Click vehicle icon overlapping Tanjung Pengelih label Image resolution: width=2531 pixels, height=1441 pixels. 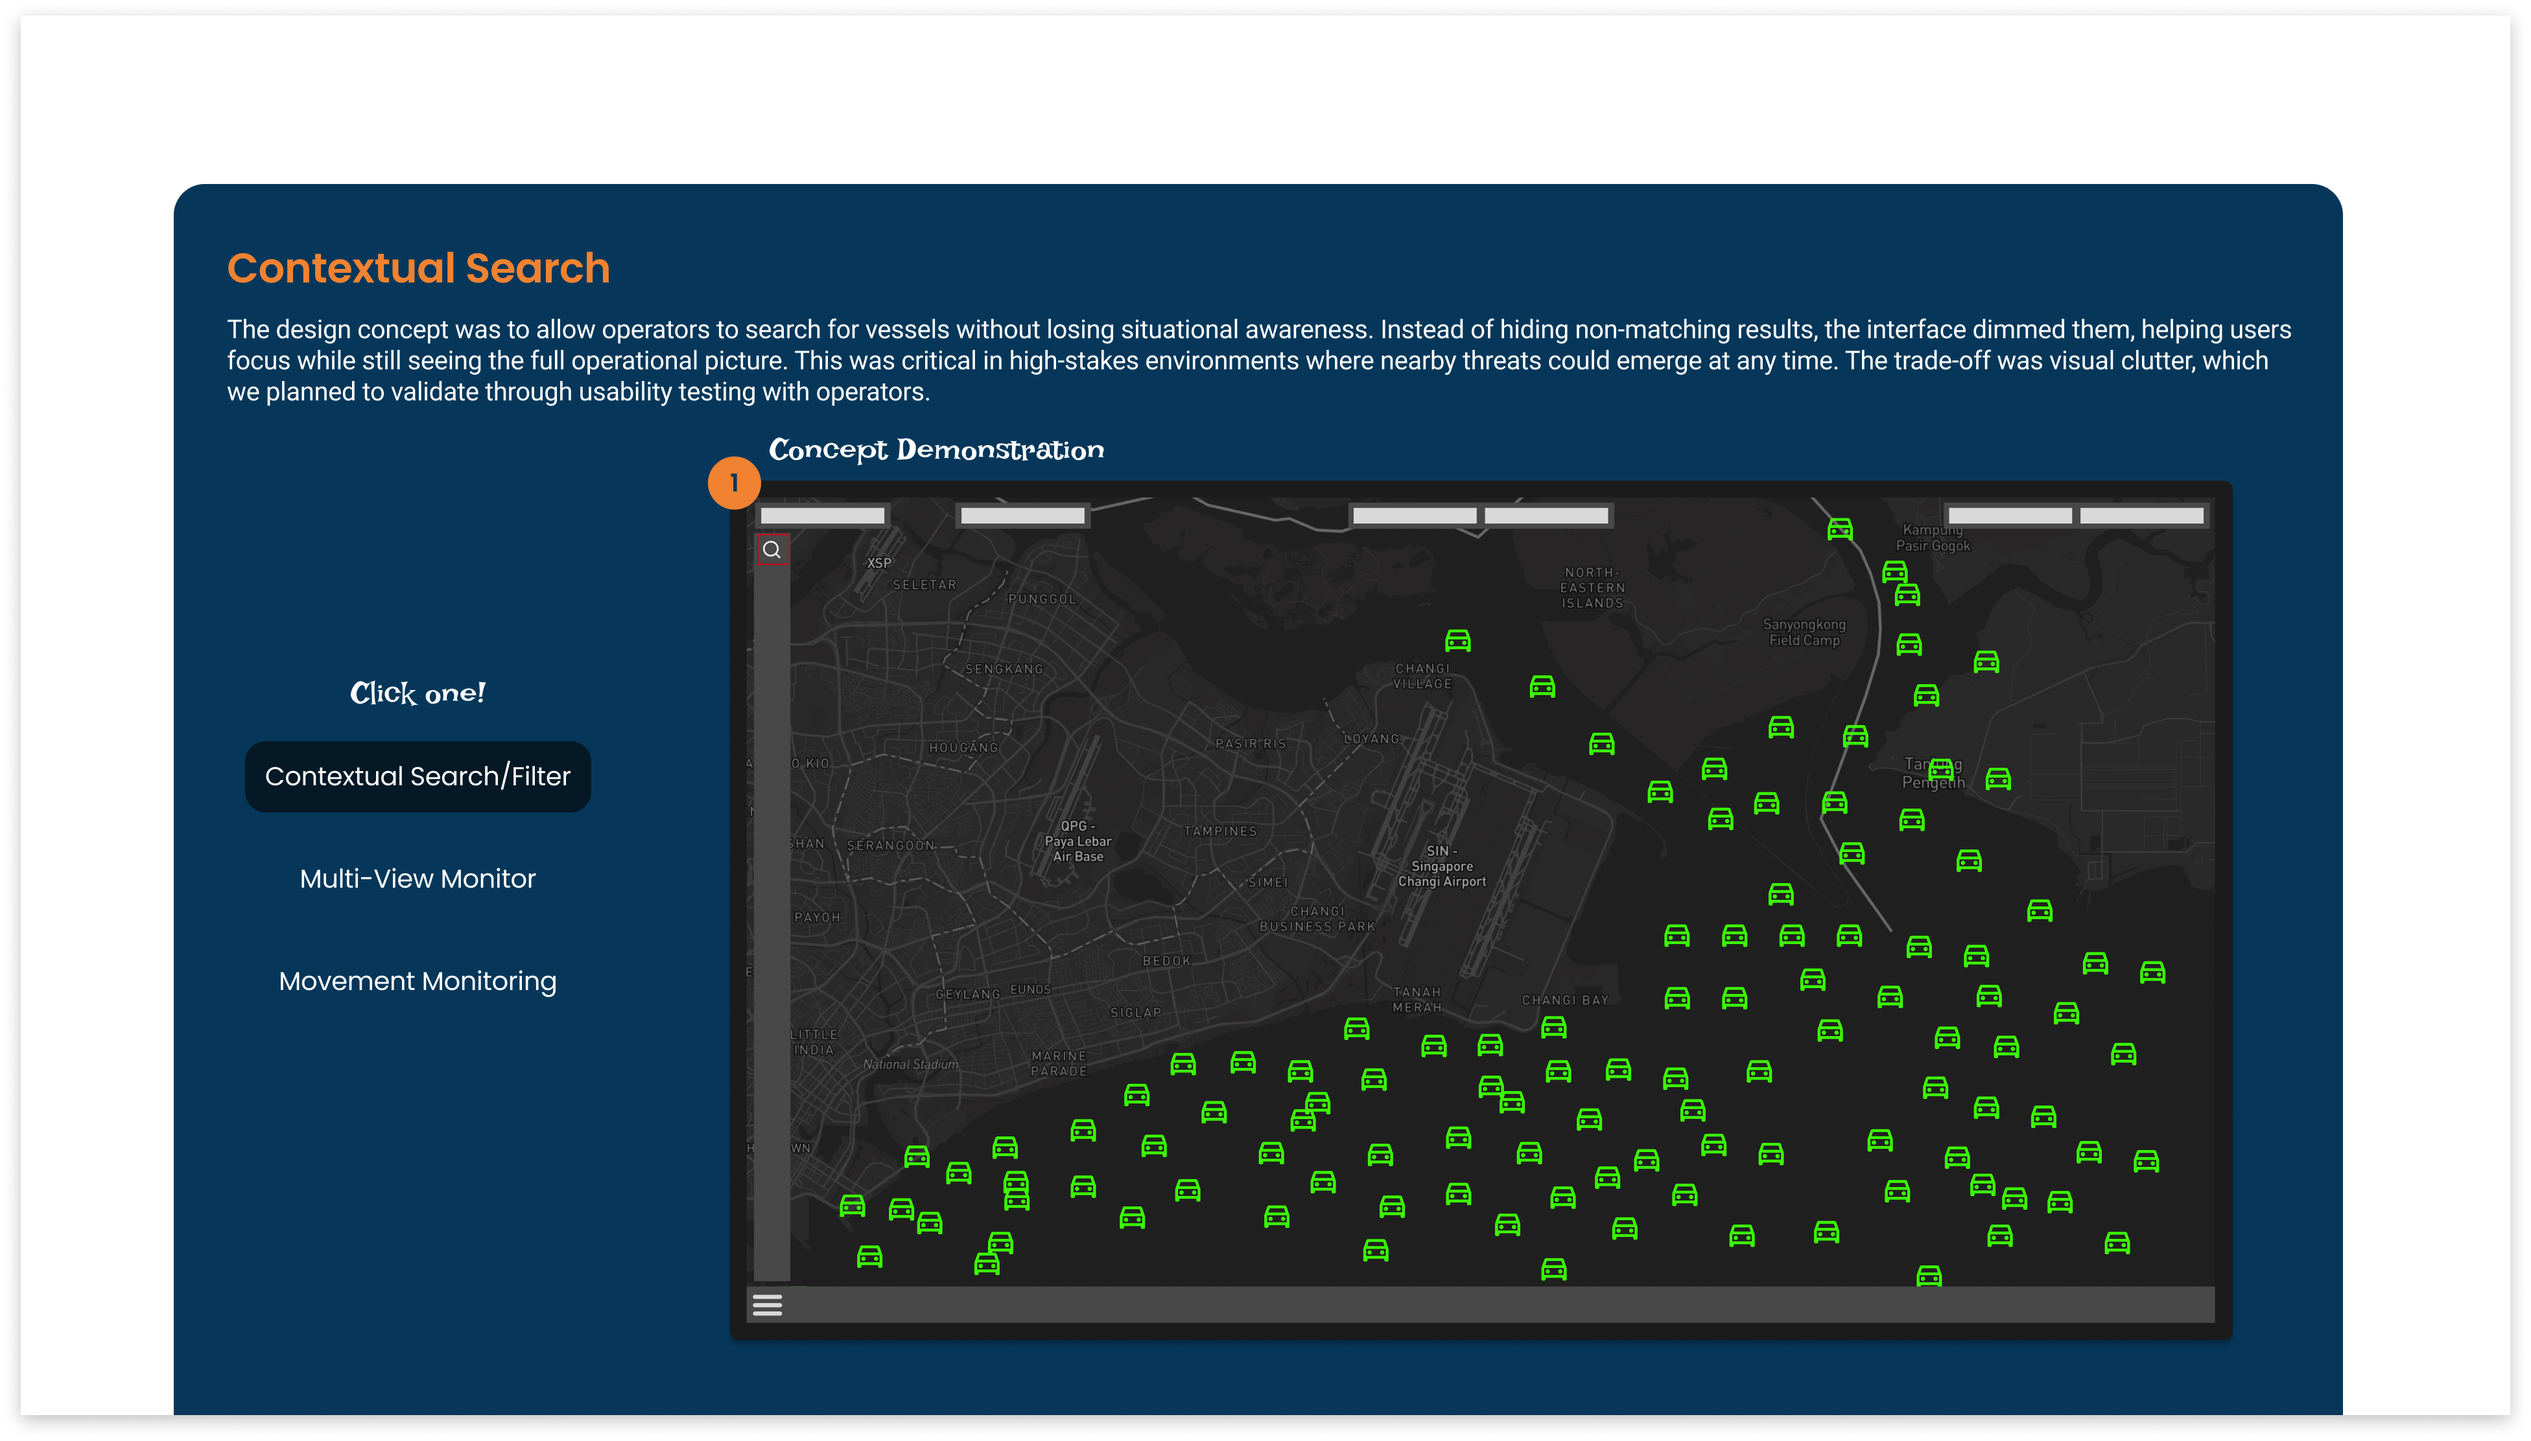point(1941,768)
